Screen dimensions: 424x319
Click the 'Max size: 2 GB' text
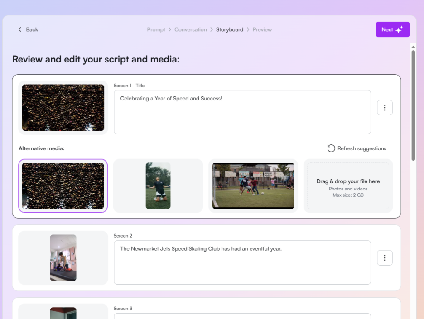tap(348, 195)
